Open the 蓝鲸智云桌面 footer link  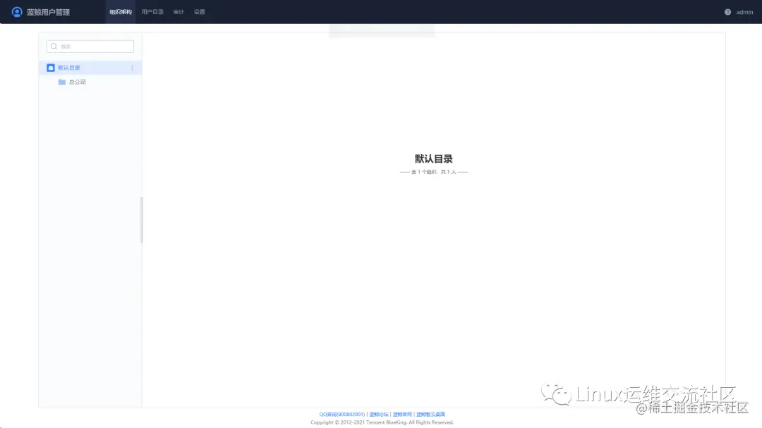point(430,414)
